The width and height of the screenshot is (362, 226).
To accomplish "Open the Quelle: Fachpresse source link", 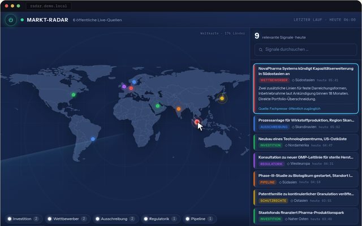I will click(x=289, y=108).
